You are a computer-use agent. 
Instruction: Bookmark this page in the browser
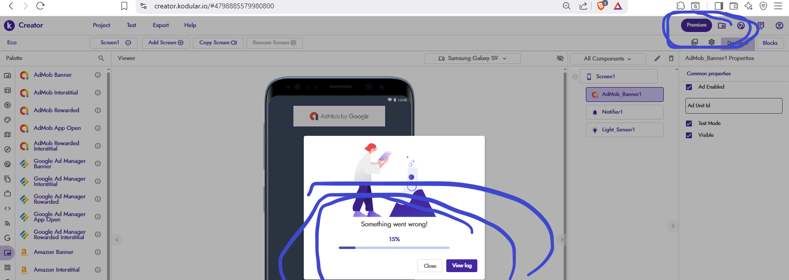pyautogui.click(x=124, y=6)
